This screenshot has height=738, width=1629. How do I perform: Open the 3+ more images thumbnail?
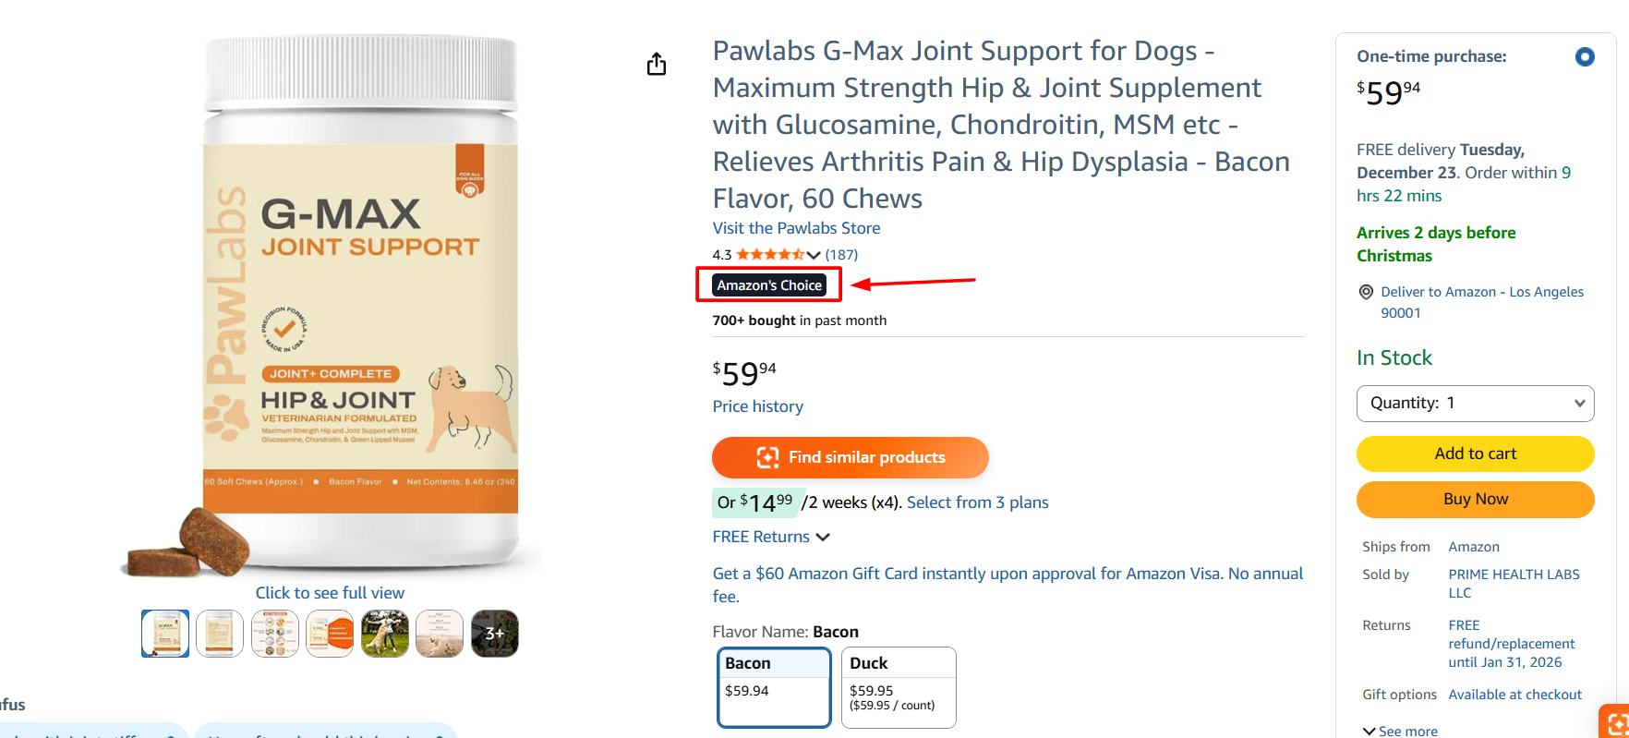click(x=495, y=634)
